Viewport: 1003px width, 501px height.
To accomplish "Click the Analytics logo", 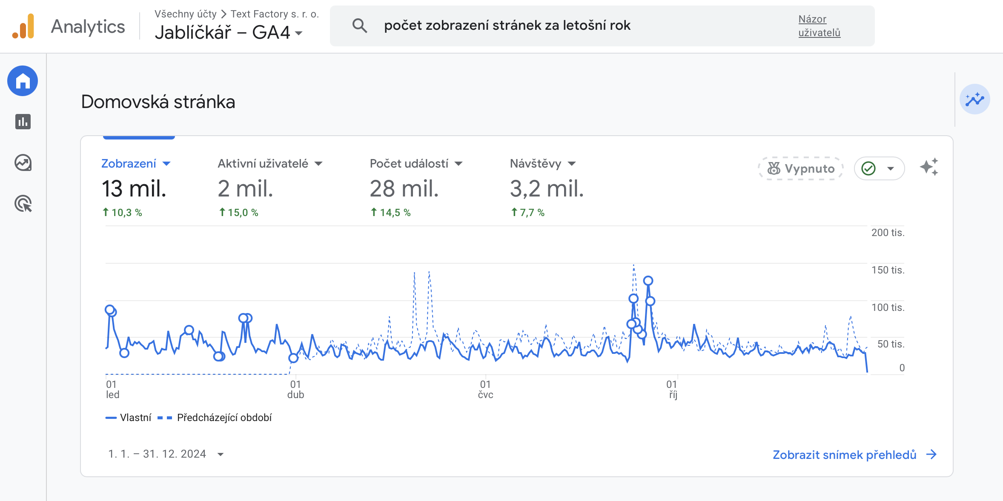I will 23,26.
